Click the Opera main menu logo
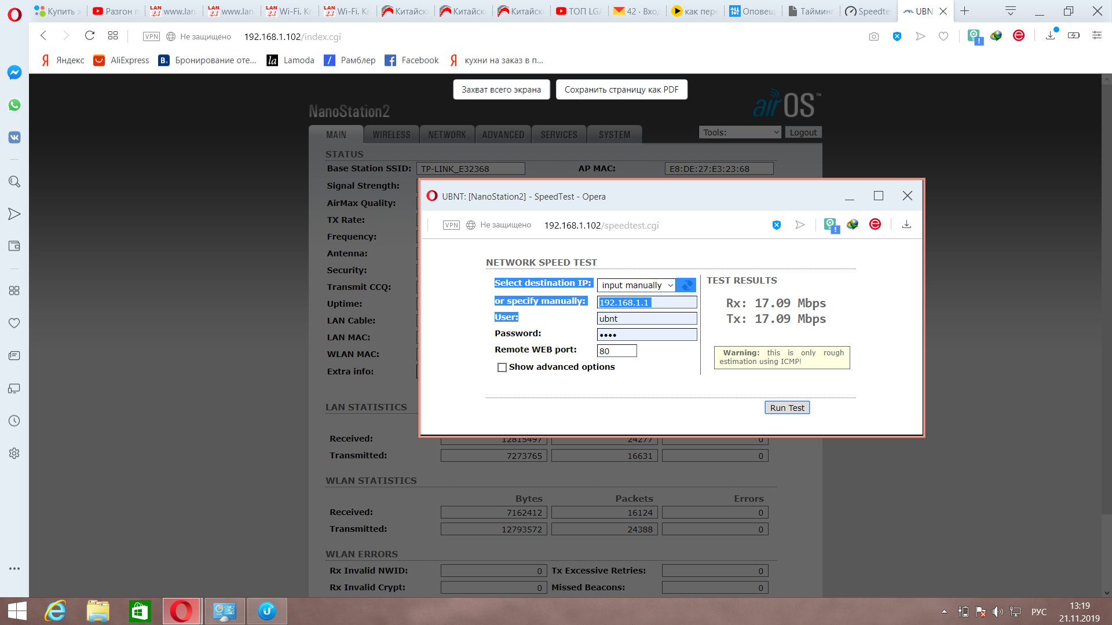 coord(14,14)
